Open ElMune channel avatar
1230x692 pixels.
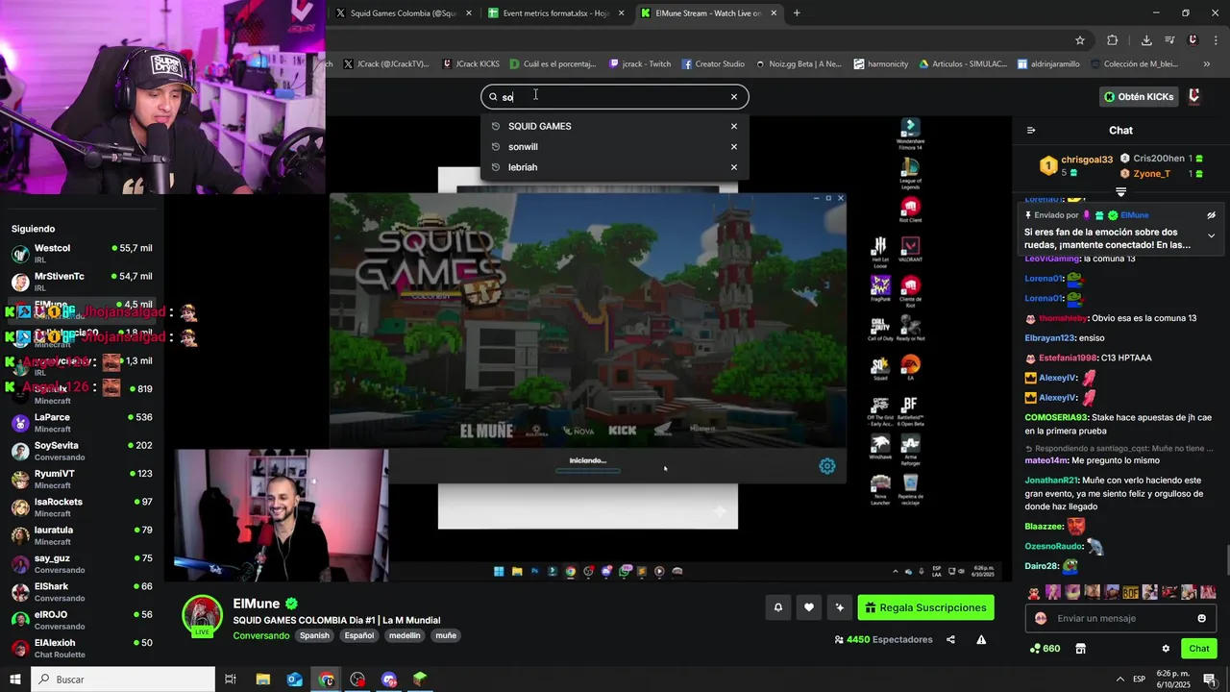(203, 616)
